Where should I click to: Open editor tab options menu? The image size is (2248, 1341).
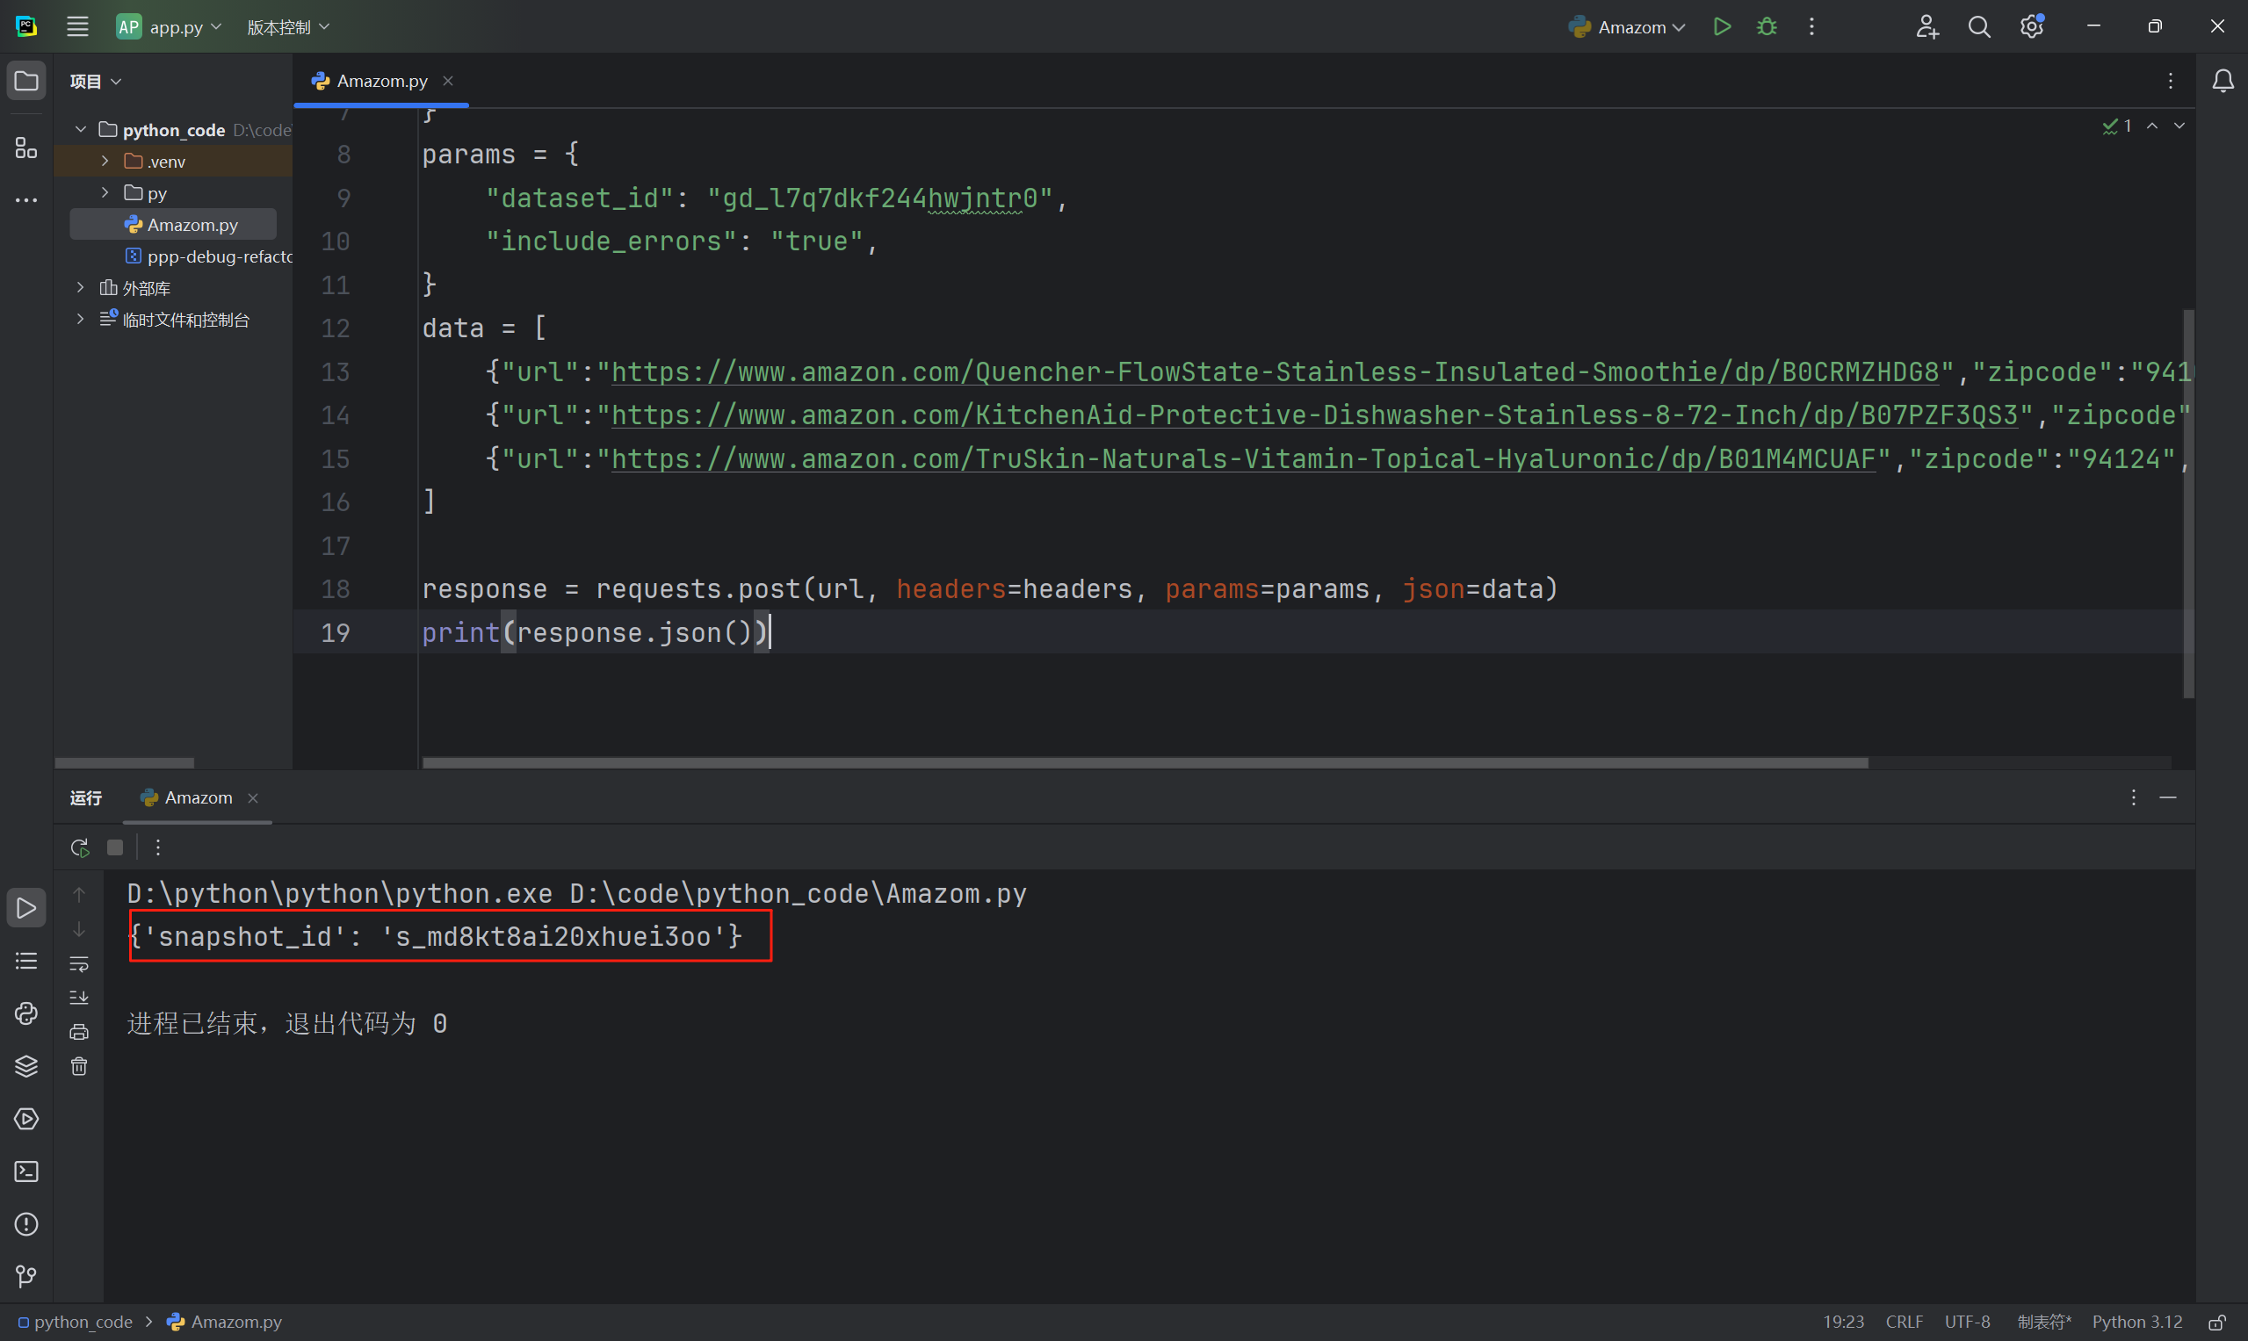coord(2169,82)
